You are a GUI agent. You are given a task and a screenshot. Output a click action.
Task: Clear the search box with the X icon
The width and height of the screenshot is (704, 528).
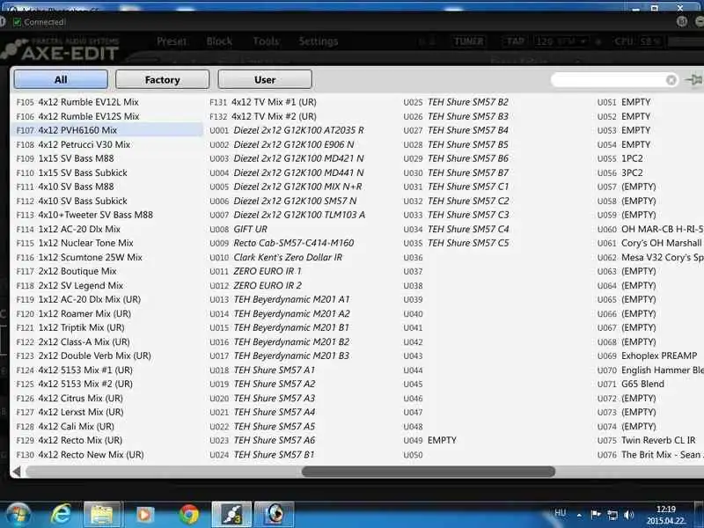click(x=671, y=80)
